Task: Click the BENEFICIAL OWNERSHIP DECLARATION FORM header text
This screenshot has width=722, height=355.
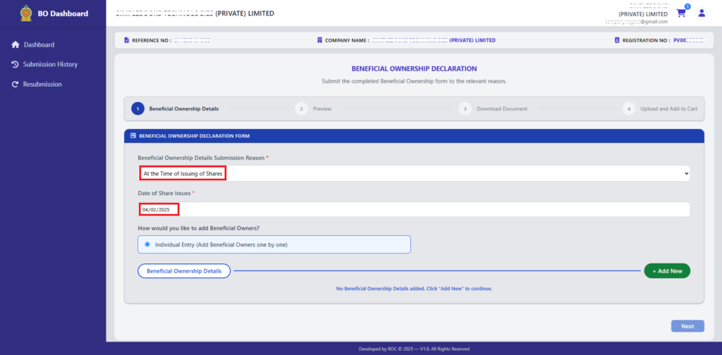Action: (x=195, y=136)
